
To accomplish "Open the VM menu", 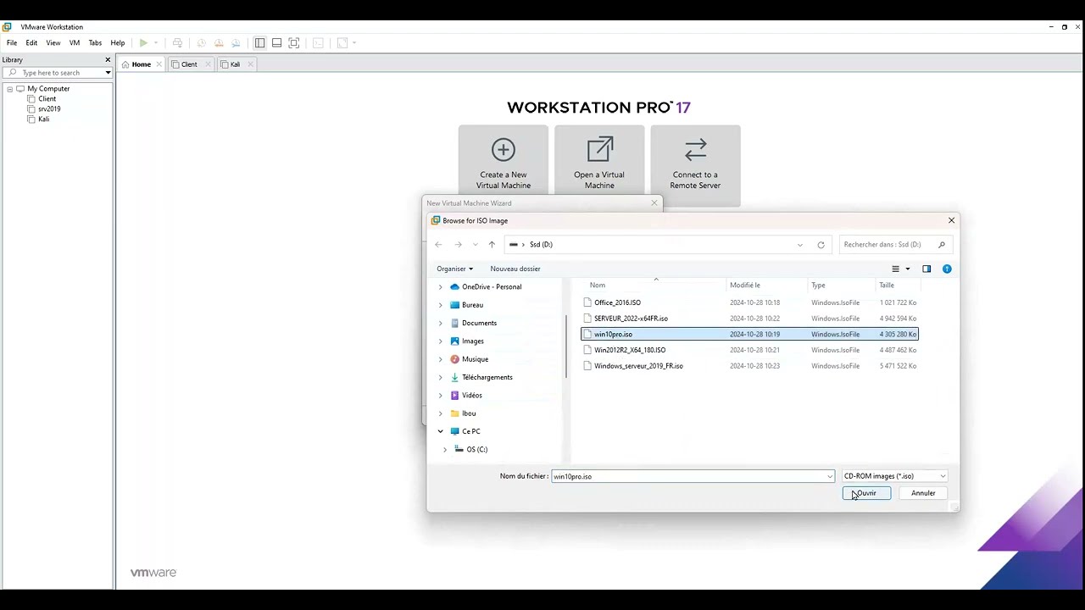I will click(75, 42).
